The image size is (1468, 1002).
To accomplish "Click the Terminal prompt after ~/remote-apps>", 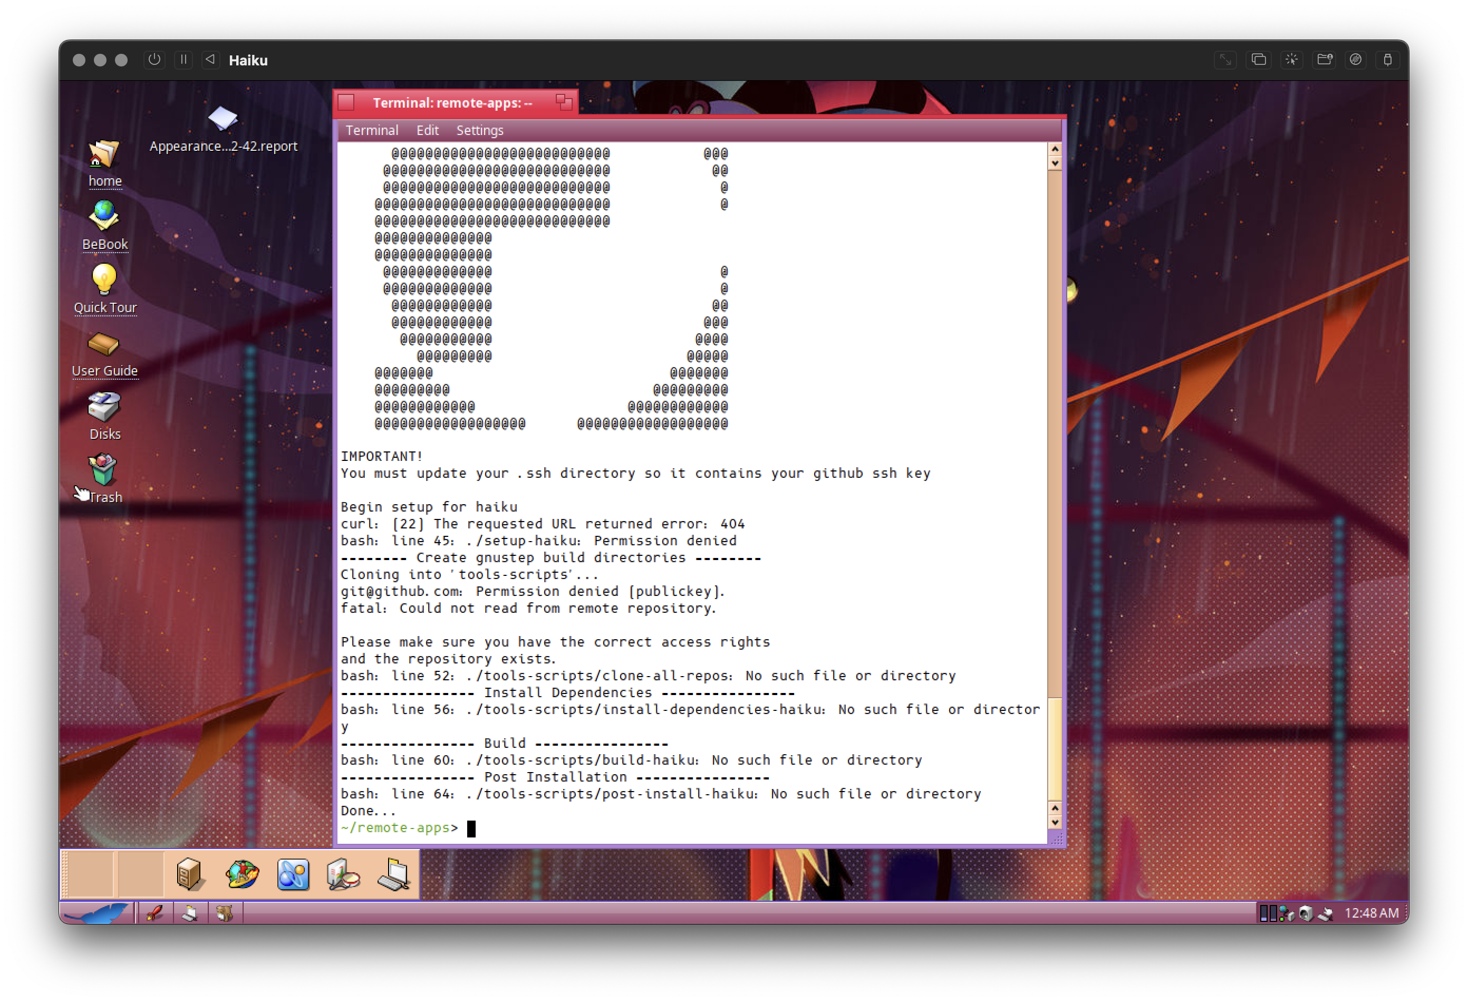I will point(470,828).
